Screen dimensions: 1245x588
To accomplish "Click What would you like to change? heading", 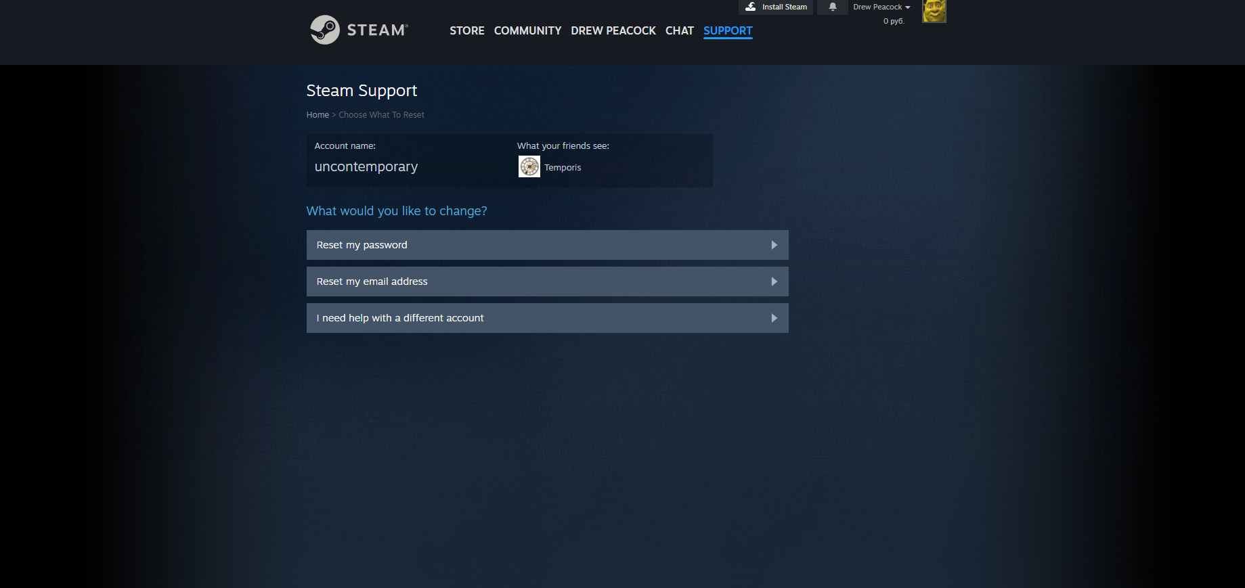I will [x=397, y=211].
